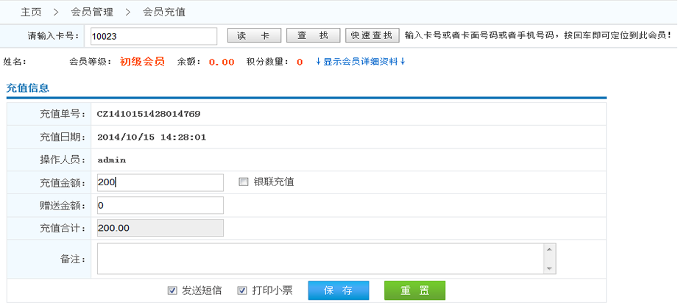Toggle the 打印小票 checkbox
The image size is (678, 308).
(x=242, y=290)
